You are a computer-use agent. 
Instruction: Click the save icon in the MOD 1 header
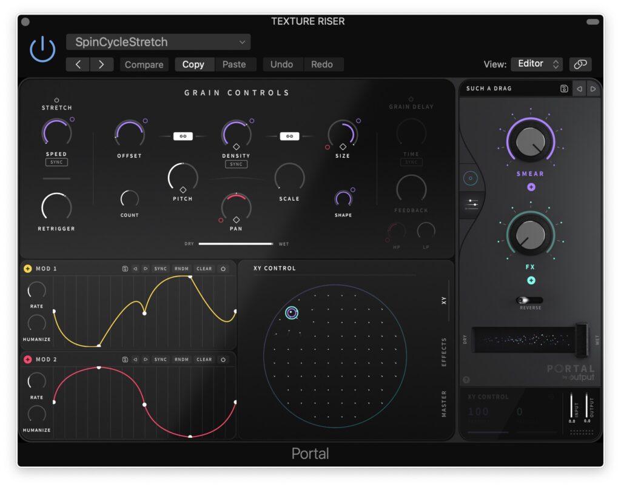pyautogui.click(x=124, y=269)
